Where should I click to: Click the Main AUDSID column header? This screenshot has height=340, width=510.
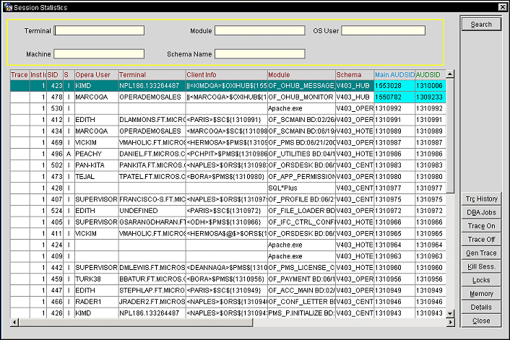394,74
